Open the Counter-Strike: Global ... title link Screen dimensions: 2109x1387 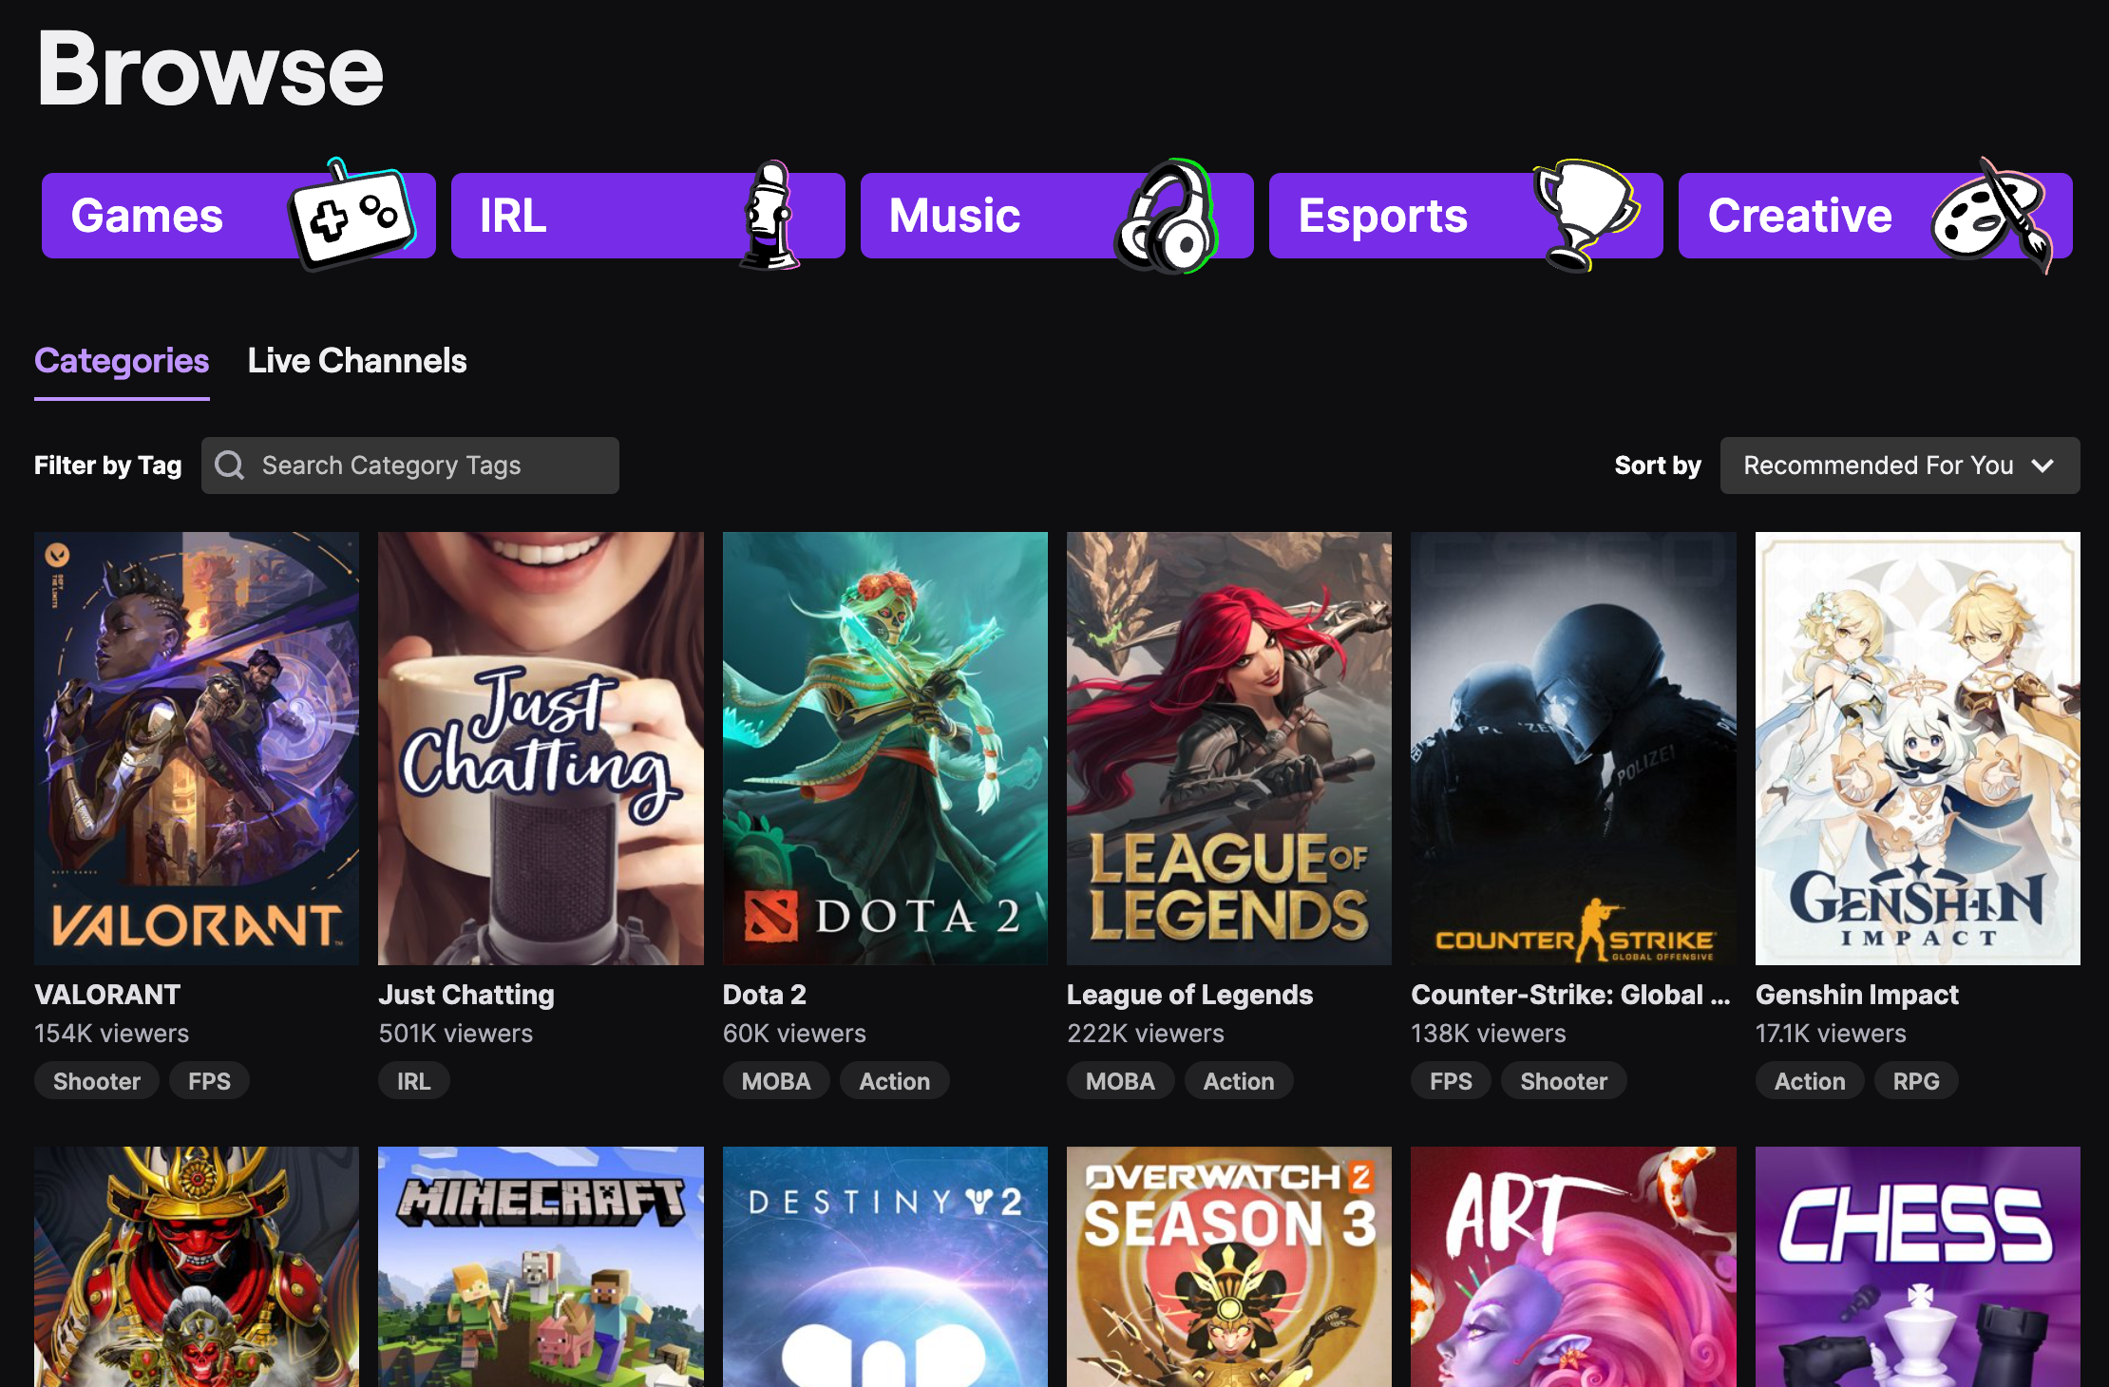(x=1570, y=995)
